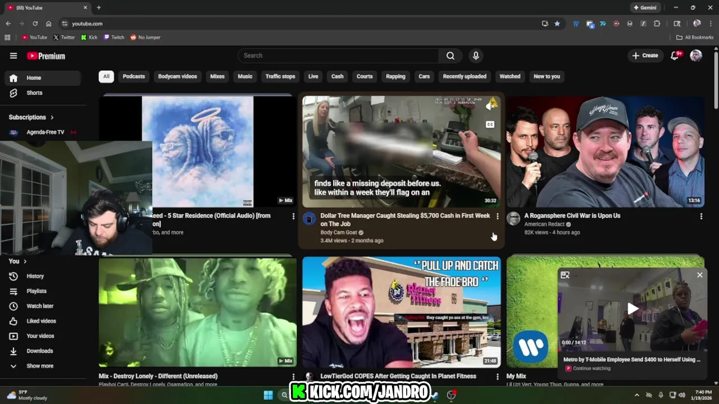The image size is (719, 404).
Task: Expand the Subscriptions section
Action: (x=31, y=117)
